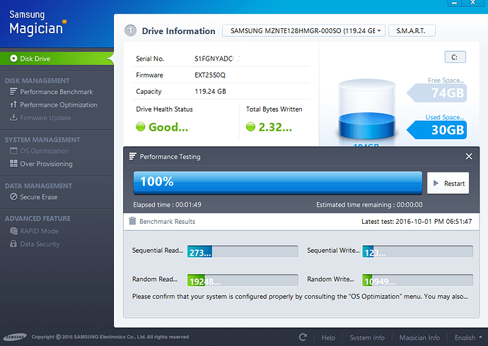Select the C: drive button
Screen dimensions: 488x346
[x=455, y=57]
